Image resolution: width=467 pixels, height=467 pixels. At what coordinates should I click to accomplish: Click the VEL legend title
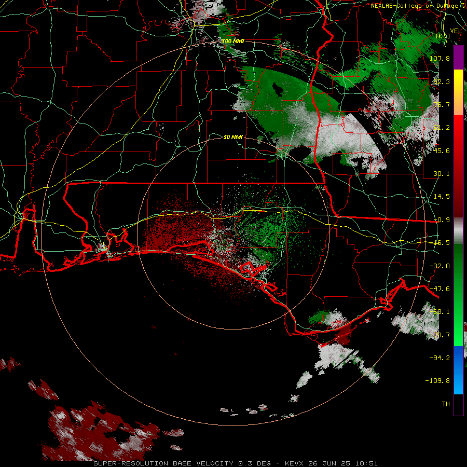456,31
